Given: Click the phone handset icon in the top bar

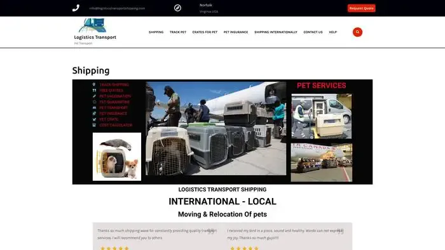Looking at the screenshot, I should tap(76, 8).
